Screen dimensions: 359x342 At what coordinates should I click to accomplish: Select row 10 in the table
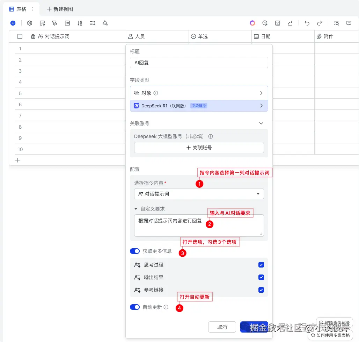(20, 149)
